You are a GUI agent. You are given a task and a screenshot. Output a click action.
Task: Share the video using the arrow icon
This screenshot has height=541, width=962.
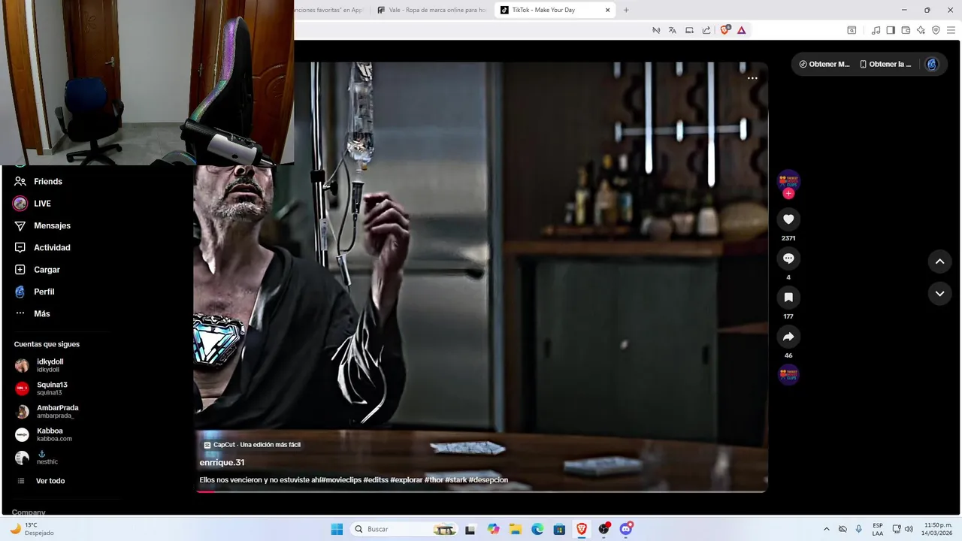coord(788,337)
